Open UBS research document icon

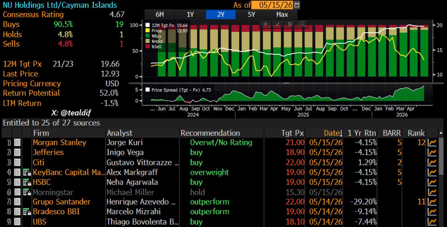point(17,222)
